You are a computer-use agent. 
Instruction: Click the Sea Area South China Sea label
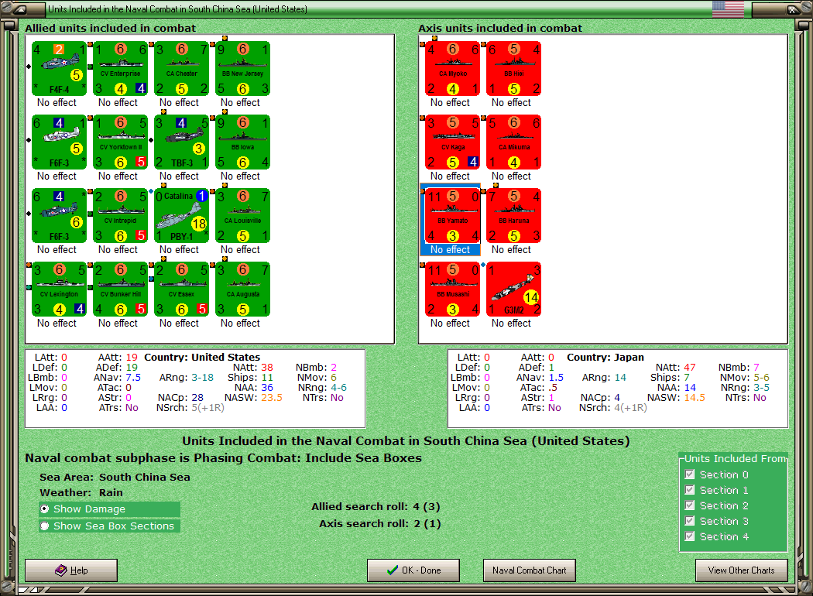115,477
